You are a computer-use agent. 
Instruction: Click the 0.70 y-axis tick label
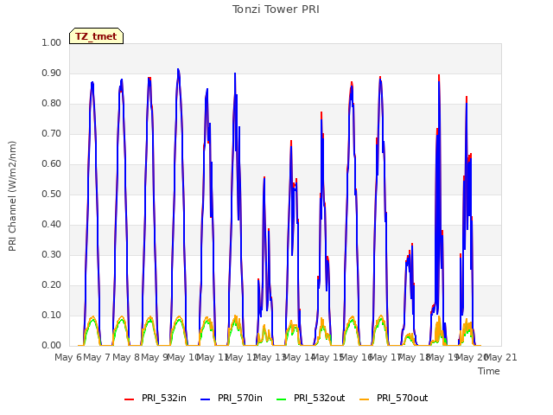click(52, 134)
